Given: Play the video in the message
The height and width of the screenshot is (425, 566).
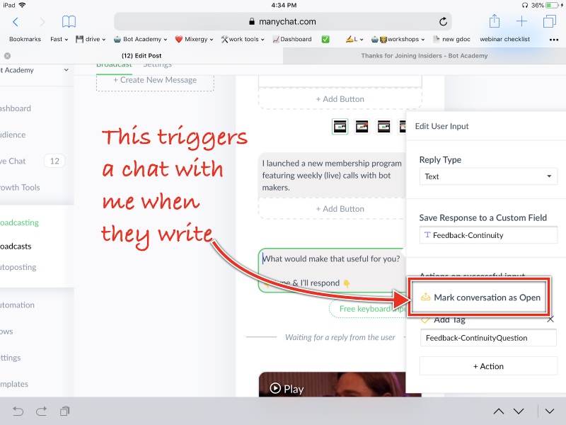Looking at the screenshot, I should 287,388.
